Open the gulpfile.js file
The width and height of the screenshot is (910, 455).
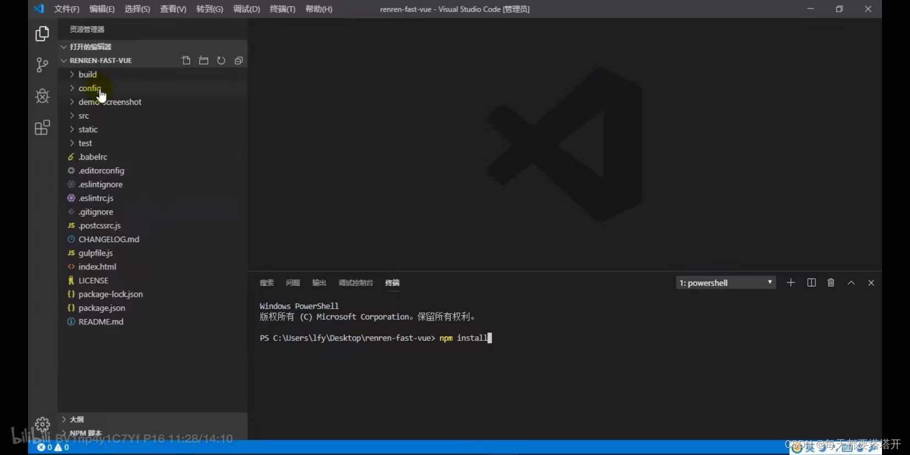pyautogui.click(x=153, y=253)
